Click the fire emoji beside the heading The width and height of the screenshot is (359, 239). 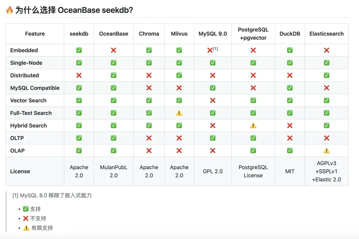(9, 10)
